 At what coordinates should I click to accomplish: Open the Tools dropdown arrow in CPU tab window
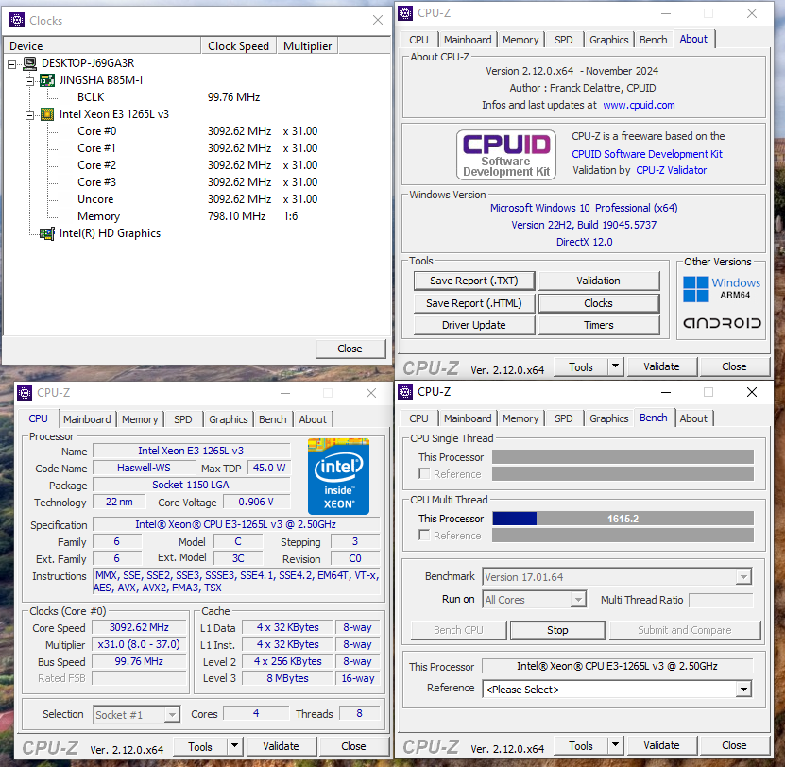(x=234, y=746)
